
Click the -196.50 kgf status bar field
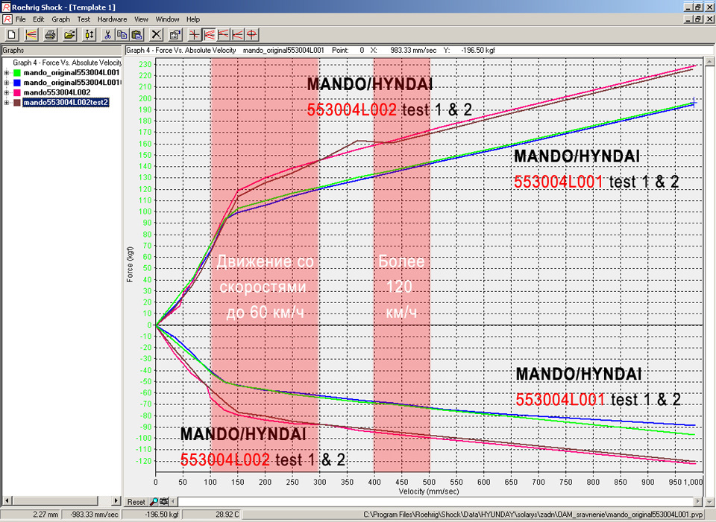151,515
